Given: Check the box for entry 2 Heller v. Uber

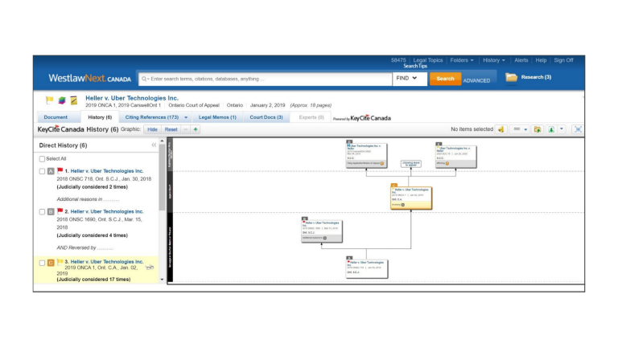Looking at the screenshot, I should coord(42,212).
